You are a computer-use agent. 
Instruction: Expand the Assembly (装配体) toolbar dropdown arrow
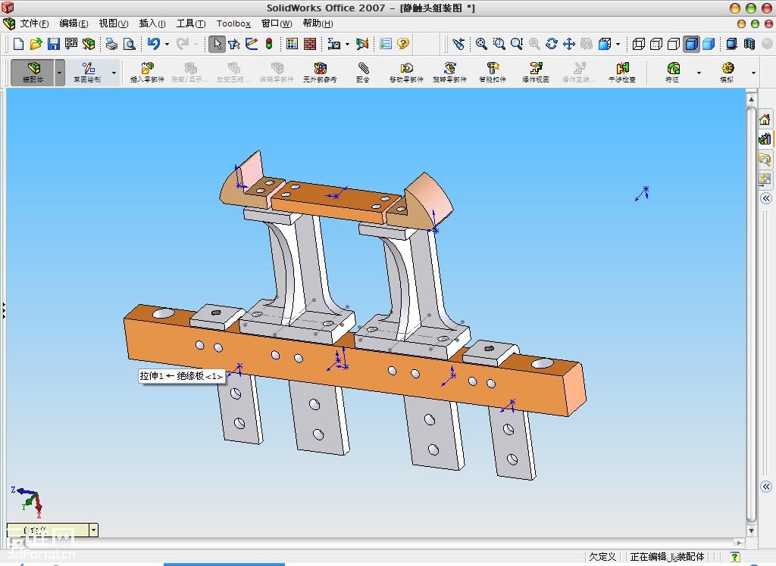pyautogui.click(x=60, y=73)
